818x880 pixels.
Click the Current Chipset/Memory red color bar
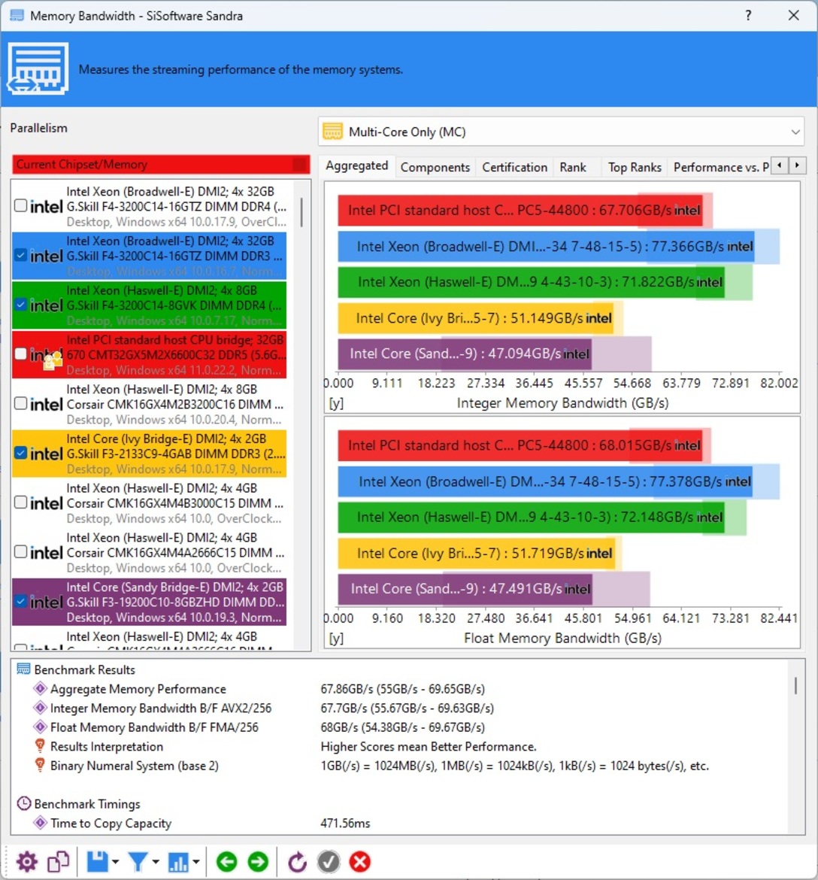pos(161,165)
